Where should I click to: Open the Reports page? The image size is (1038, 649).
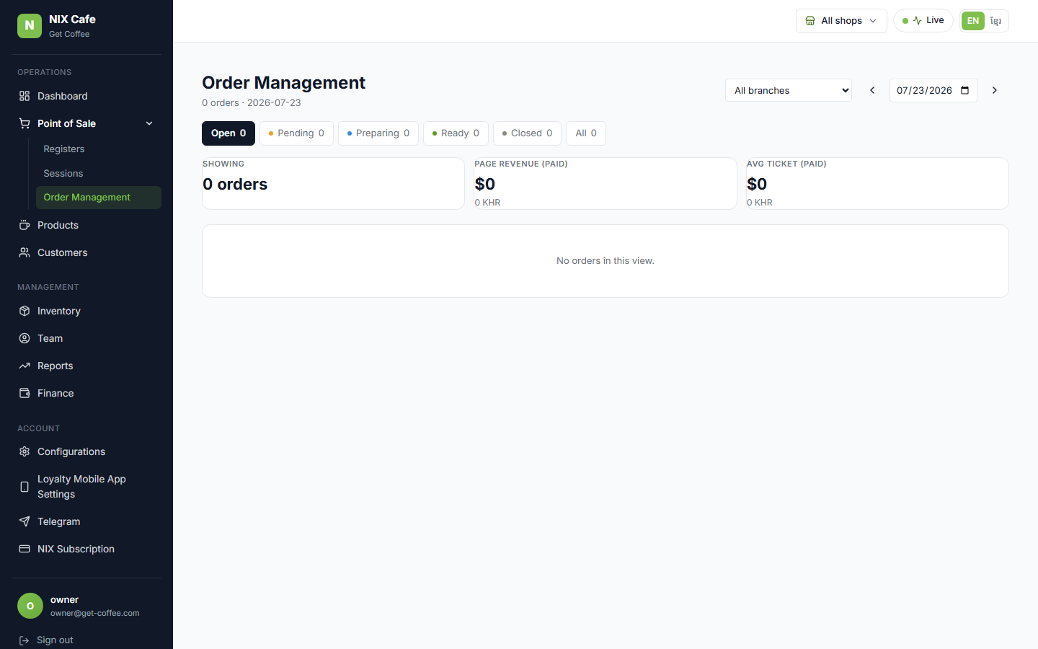(x=86, y=366)
